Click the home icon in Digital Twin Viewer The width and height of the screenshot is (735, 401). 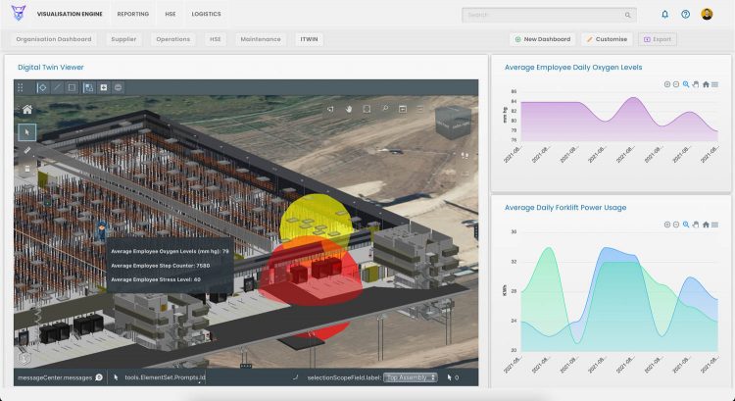tap(27, 110)
